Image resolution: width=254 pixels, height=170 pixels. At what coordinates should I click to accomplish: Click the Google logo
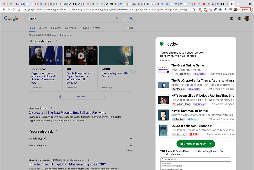11,18
